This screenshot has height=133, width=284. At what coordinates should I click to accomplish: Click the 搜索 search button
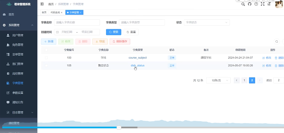tap(113, 32)
